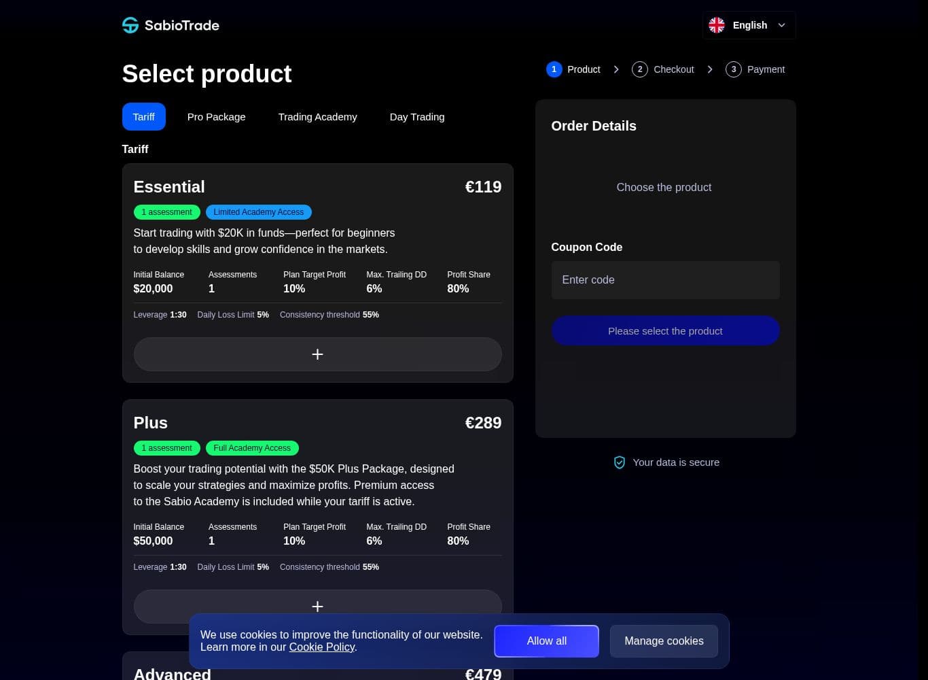This screenshot has height=680, width=928.
Task: Click the chevron after Product step
Action: pyautogui.click(x=616, y=69)
